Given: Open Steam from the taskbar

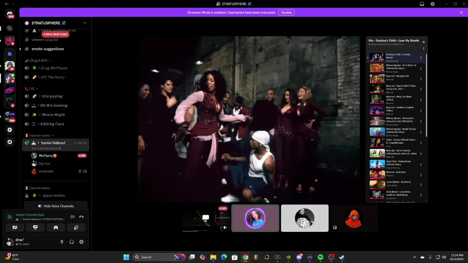Looking at the screenshot, I should [x=341, y=257].
